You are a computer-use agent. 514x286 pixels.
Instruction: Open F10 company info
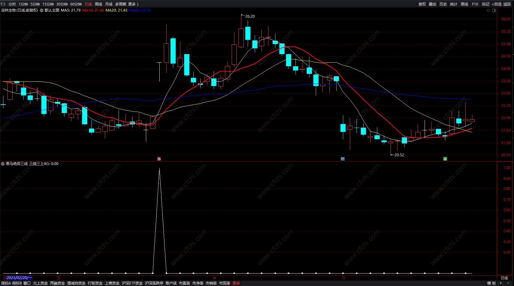tap(475, 4)
